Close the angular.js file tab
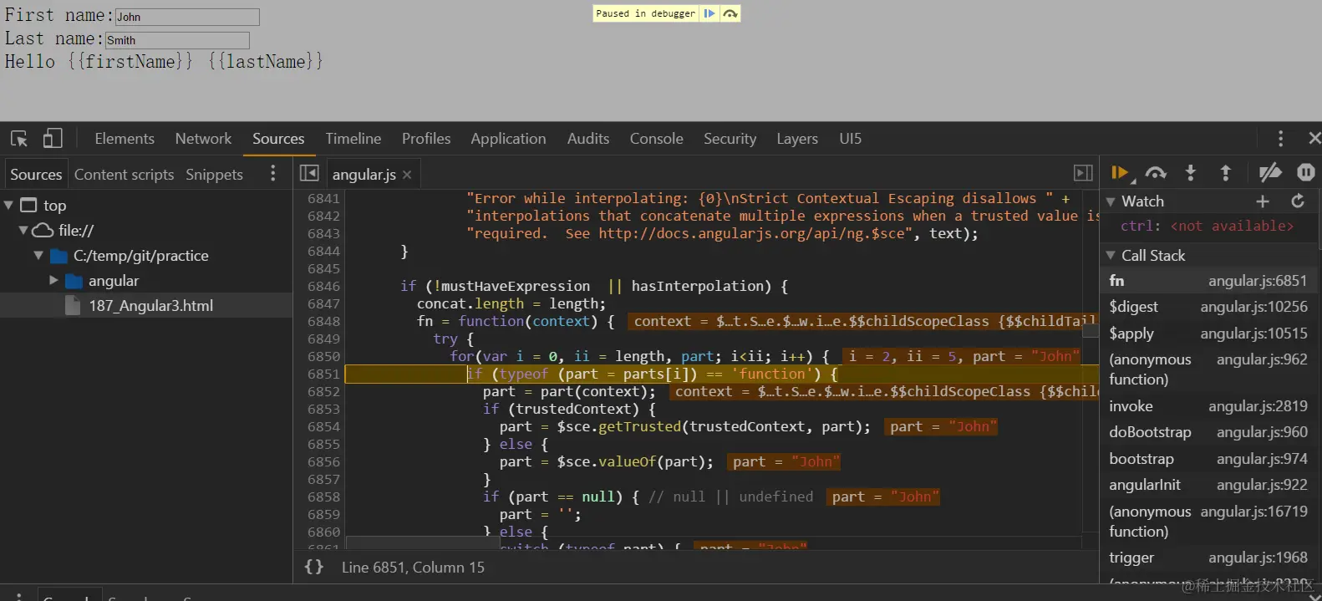 tap(407, 175)
